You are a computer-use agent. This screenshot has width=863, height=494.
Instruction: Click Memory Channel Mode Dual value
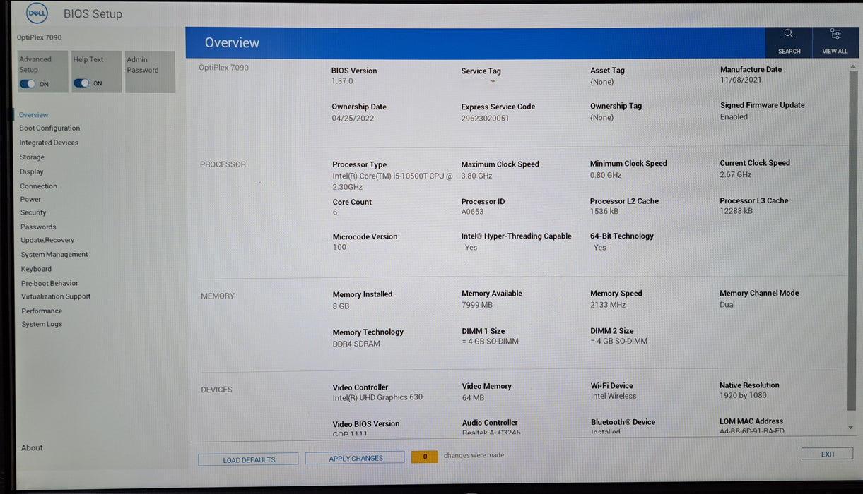727,305
